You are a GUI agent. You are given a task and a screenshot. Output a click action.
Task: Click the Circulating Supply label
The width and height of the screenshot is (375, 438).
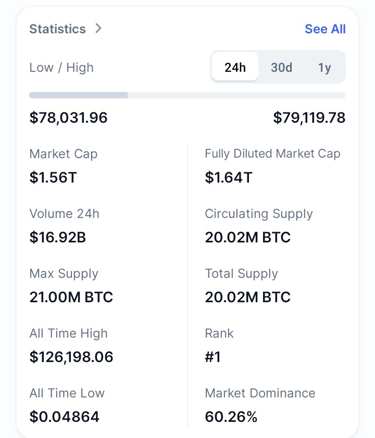tap(259, 214)
